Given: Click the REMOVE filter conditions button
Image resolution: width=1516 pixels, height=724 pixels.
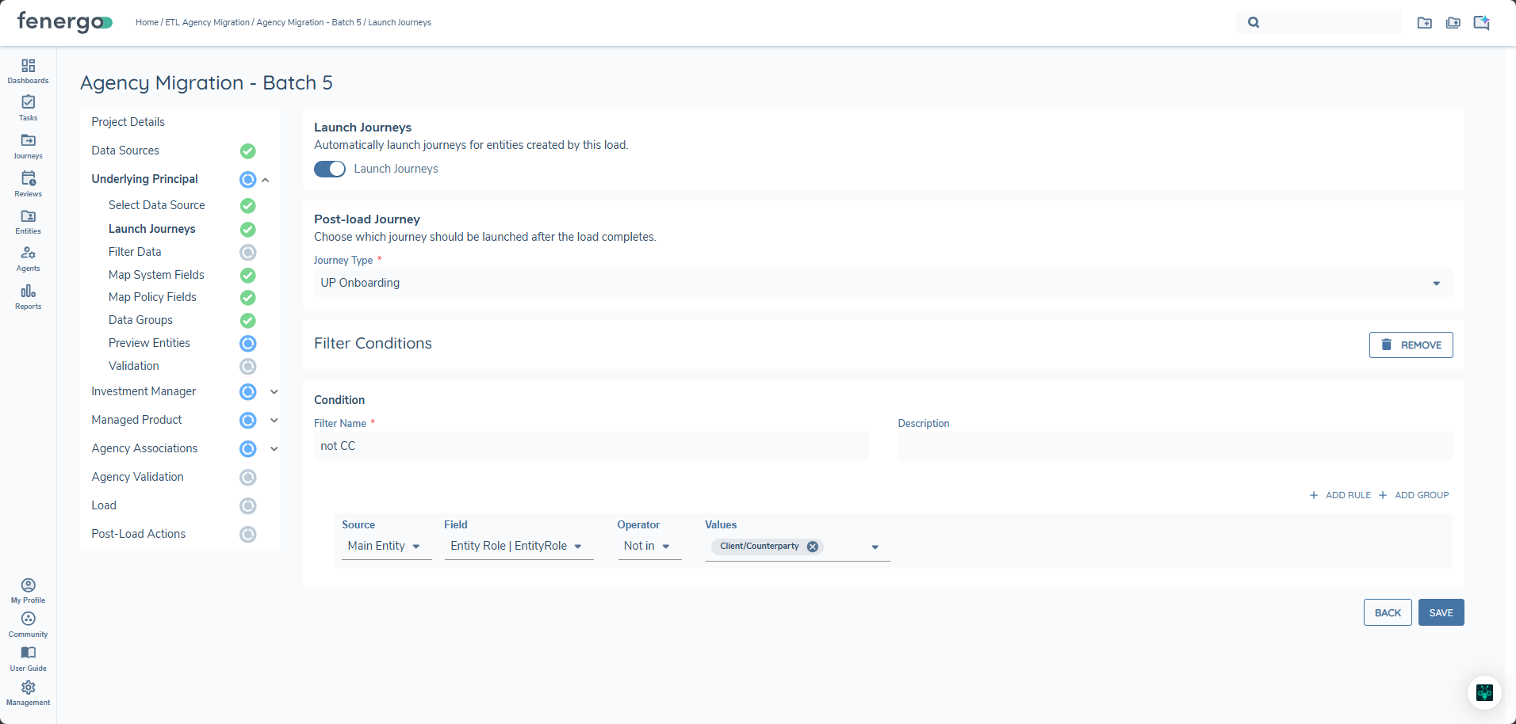Looking at the screenshot, I should 1411,345.
